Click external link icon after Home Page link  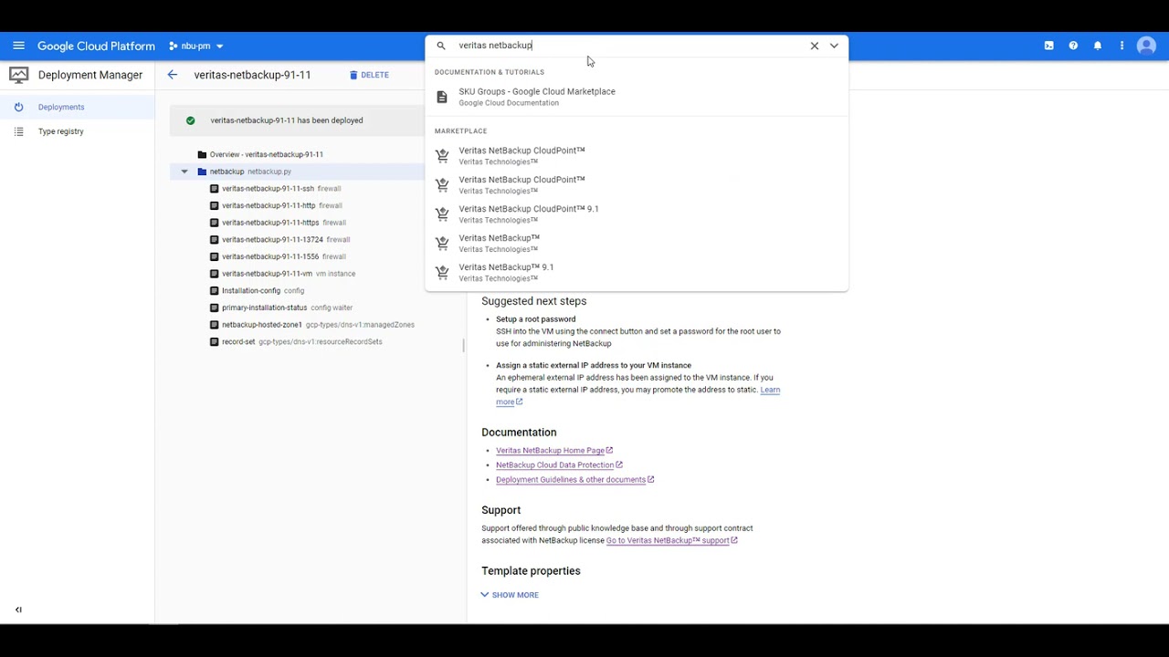point(609,451)
